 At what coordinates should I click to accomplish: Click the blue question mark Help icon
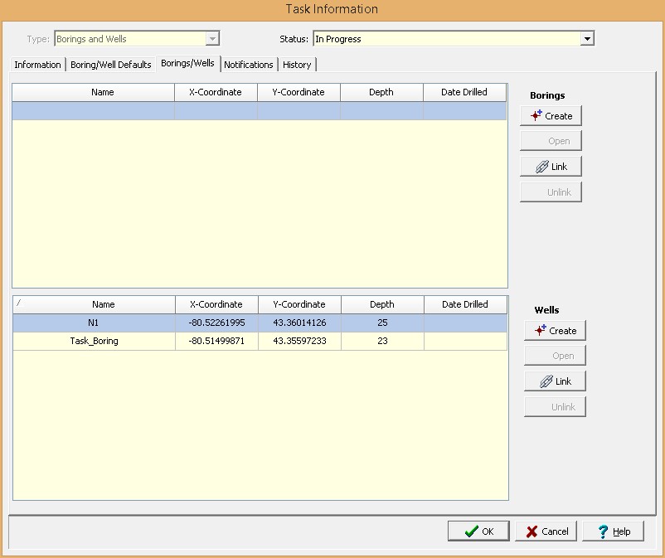(603, 531)
